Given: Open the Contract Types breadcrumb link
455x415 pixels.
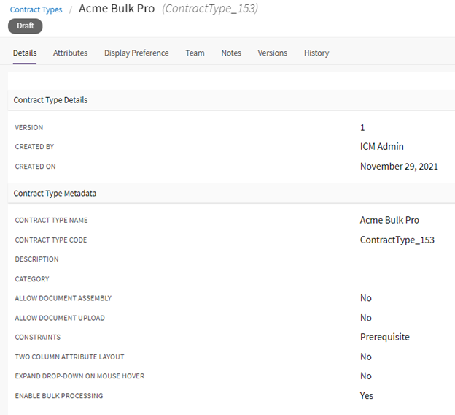Looking at the screenshot, I should 36,9.
